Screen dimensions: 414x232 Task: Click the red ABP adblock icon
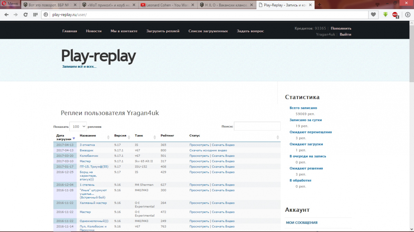pyautogui.click(x=396, y=15)
